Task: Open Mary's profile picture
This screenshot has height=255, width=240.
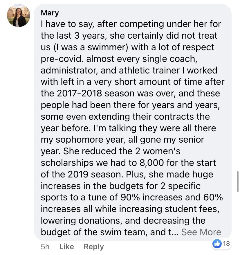Action: [x=19, y=15]
